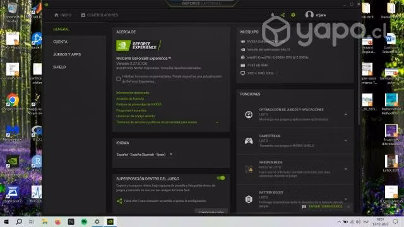Viewport: 404px width, 227px height.
Task: Open the taskbar clock and date
Action: click(380, 221)
